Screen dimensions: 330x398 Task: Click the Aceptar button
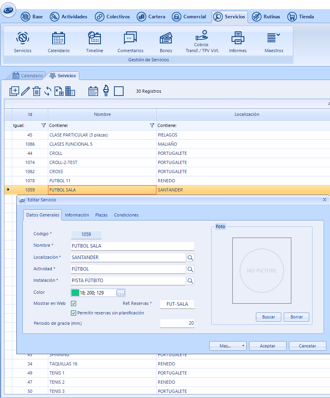click(x=267, y=346)
